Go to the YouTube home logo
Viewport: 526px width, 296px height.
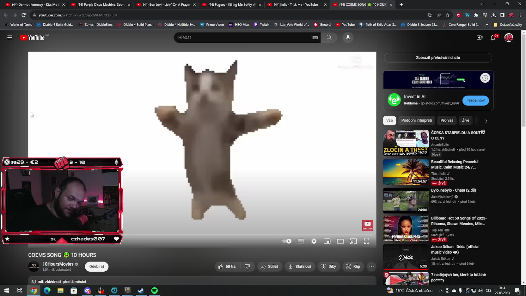click(x=32, y=38)
